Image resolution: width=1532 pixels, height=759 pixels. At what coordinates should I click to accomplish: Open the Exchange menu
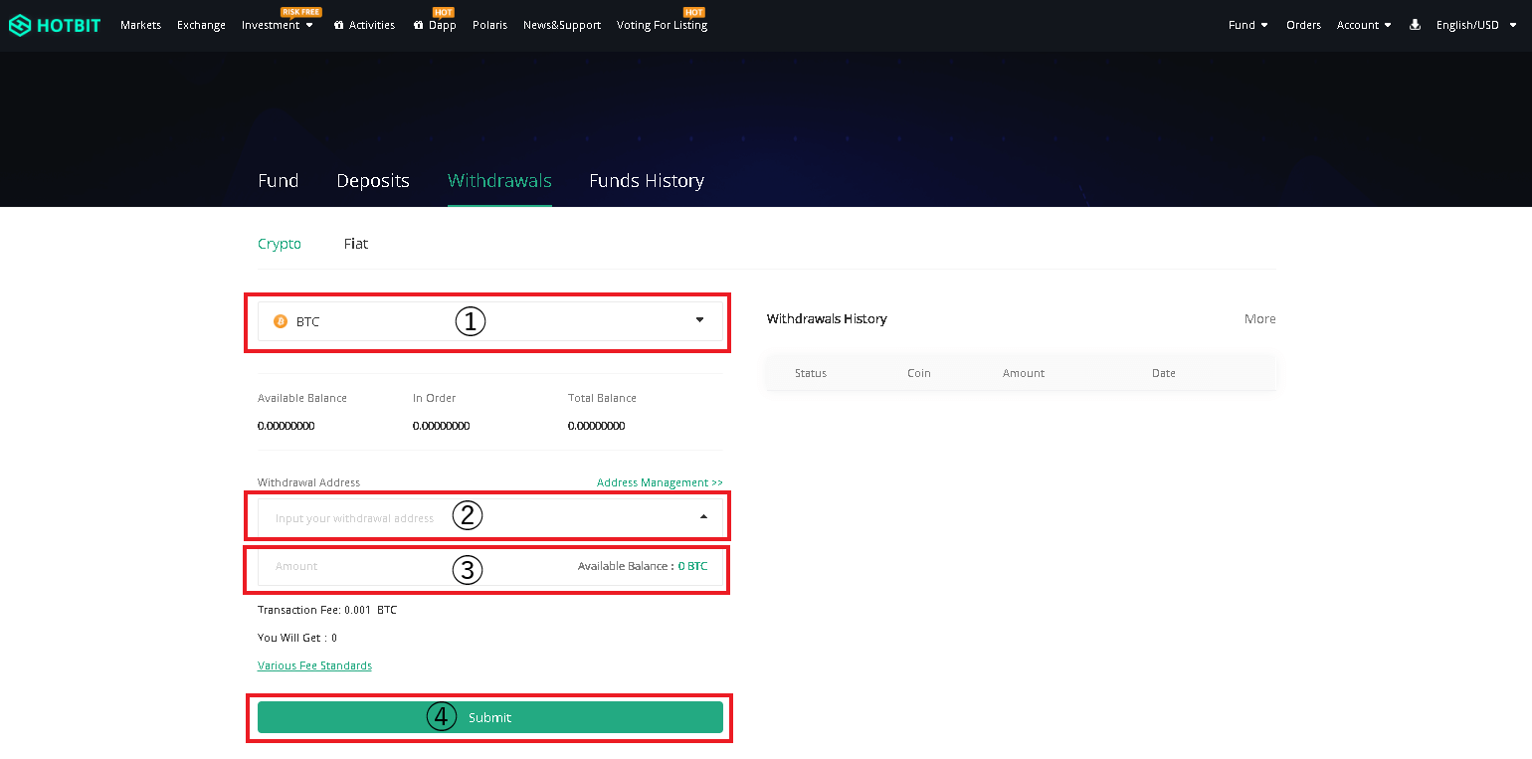201,25
